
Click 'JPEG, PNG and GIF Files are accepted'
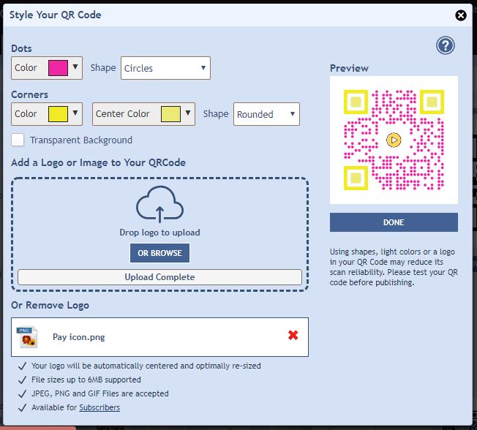click(x=100, y=393)
